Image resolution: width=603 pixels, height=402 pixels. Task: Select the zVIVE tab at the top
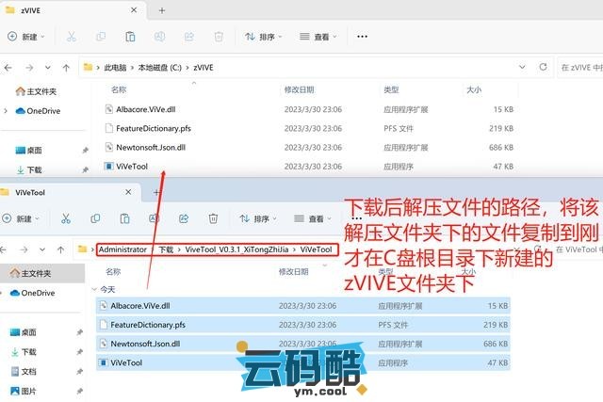57,9
